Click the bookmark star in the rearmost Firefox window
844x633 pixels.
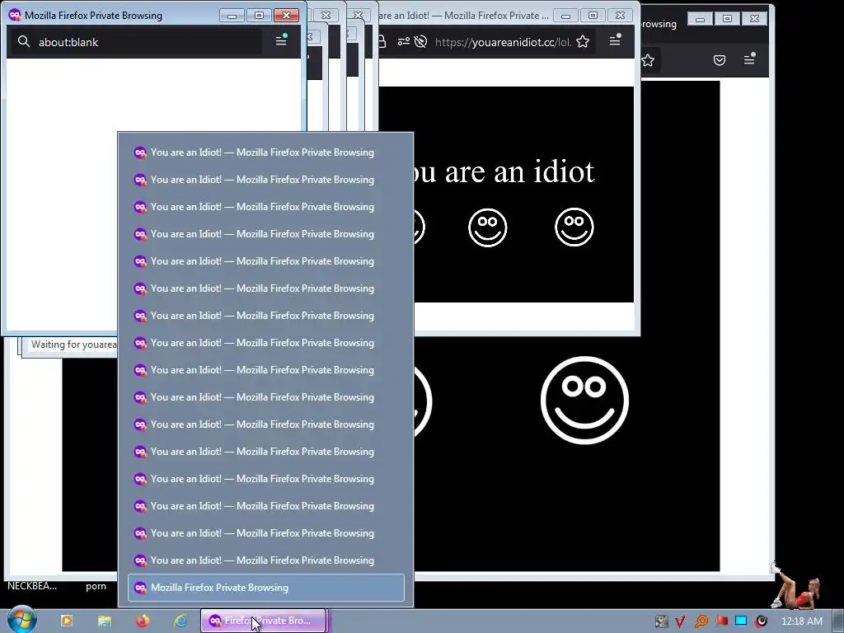point(648,59)
